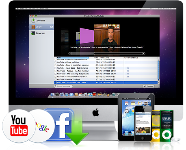
Task: Open Time Machine from the Dock
Action: [x=114, y=94]
